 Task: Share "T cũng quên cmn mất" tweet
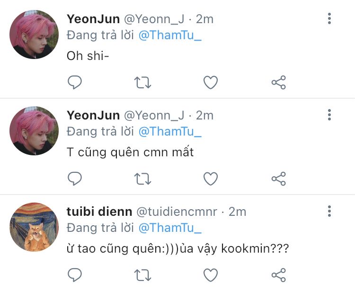point(279,178)
